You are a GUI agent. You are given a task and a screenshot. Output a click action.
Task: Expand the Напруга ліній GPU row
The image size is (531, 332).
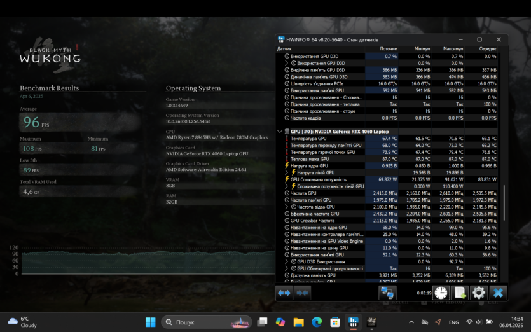287,172
